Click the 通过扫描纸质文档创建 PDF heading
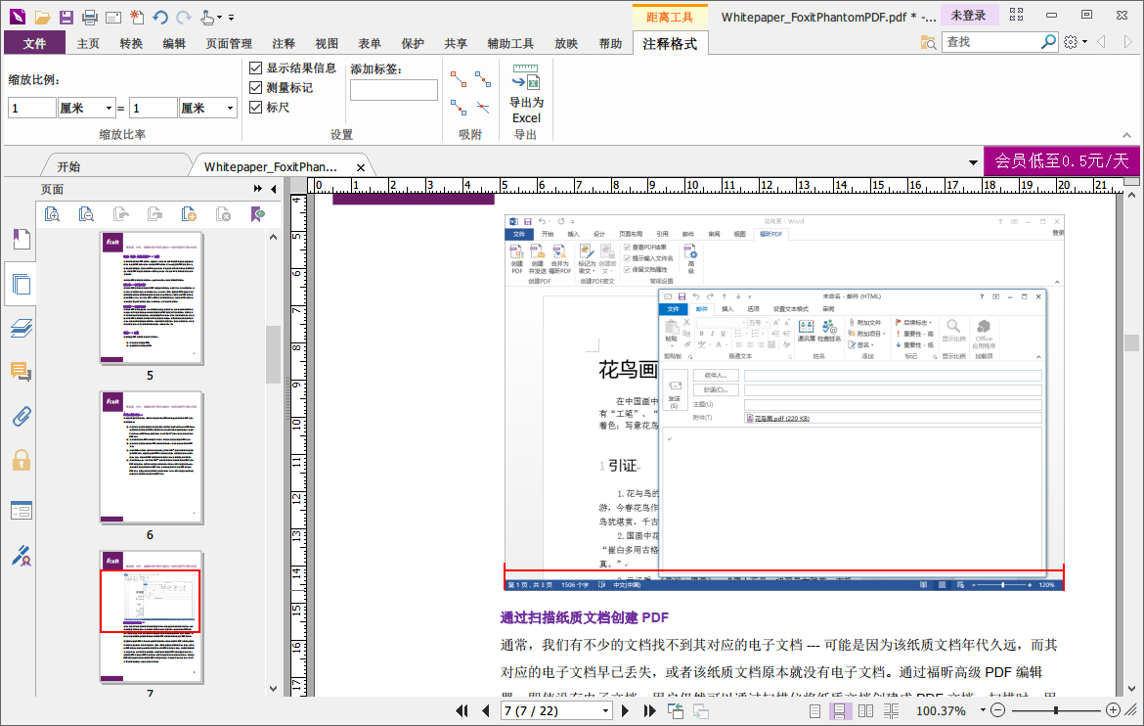The width and height of the screenshot is (1144, 726). pyautogui.click(x=585, y=617)
